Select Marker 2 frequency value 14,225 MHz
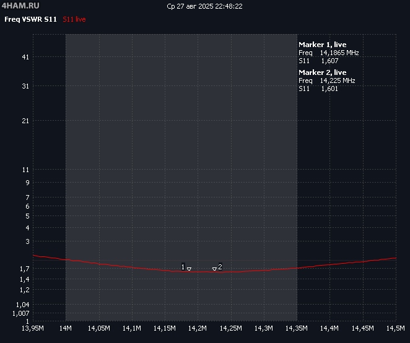 (338, 80)
